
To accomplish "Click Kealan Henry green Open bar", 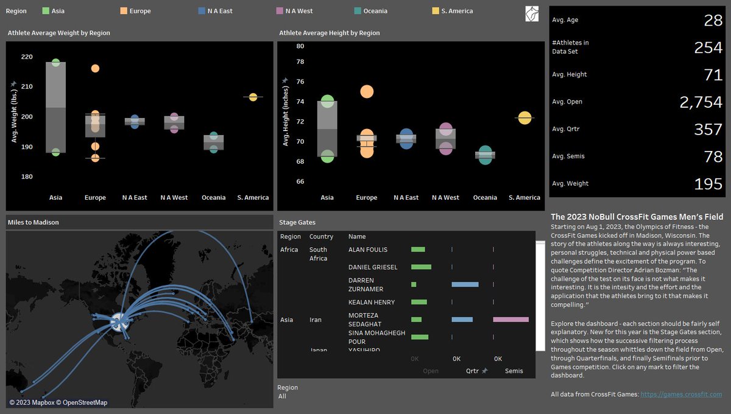I will (x=419, y=302).
